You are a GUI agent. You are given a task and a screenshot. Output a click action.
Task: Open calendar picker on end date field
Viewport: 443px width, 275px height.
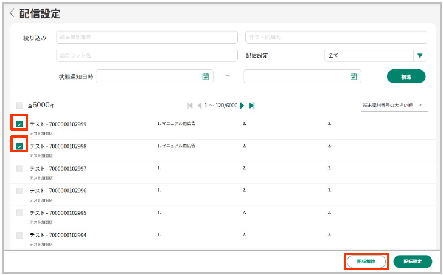point(353,76)
